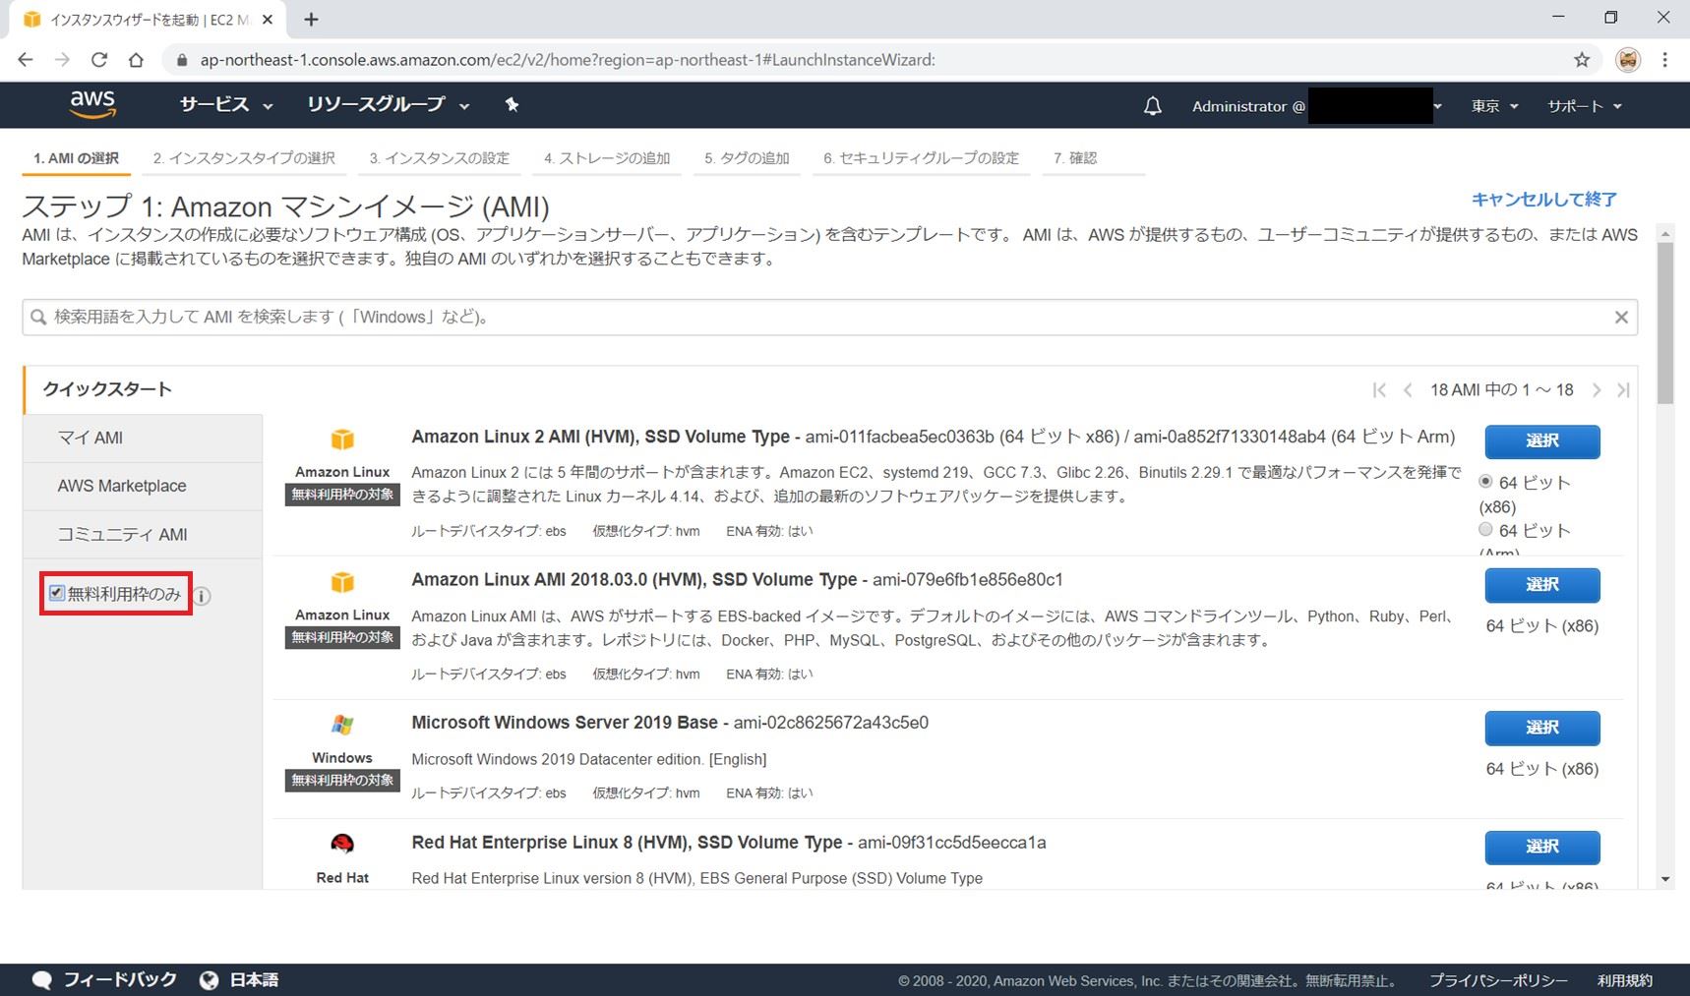Click the globe language icon in footer

click(209, 980)
